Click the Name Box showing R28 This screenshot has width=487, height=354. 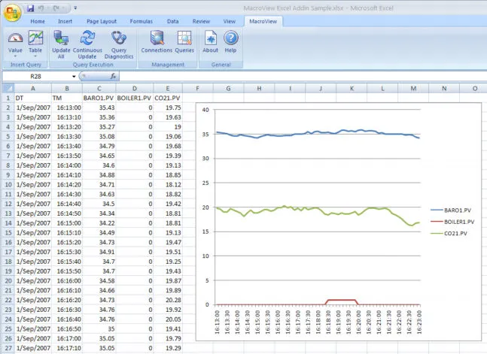(36, 77)
